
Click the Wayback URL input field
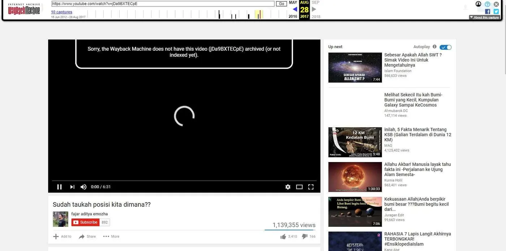[x=163, y=4]
